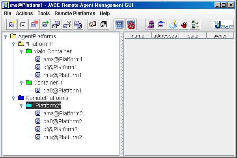Collapse the AgentPlatforms root node
The height and width of the screenshot is (158, 237).
click(x=6, y=36)
